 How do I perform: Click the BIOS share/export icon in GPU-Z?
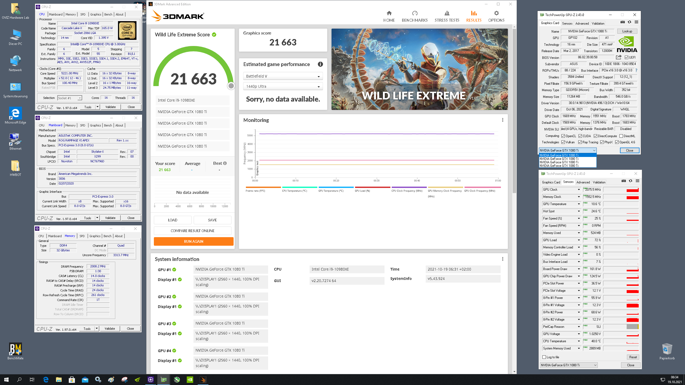pos(618,57)
